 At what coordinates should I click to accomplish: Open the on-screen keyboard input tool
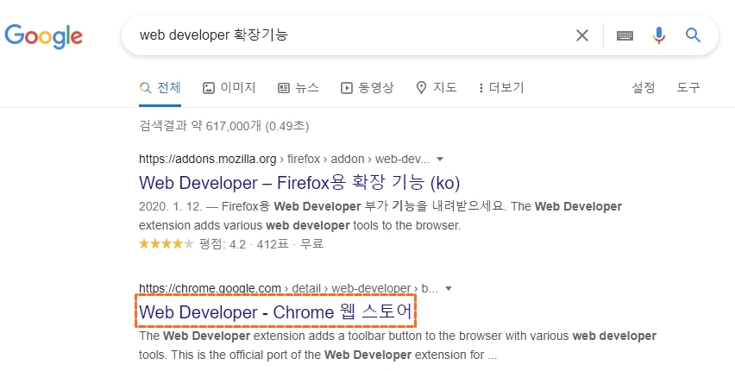pos(625,35)
